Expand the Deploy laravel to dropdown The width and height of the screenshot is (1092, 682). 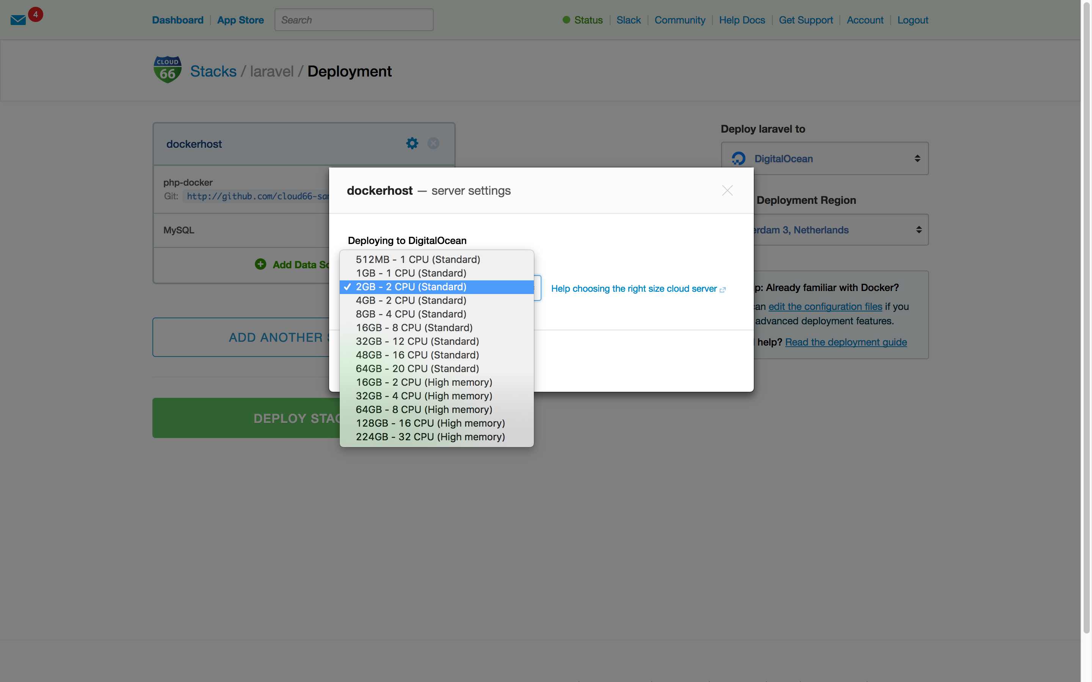click(825, 158)
